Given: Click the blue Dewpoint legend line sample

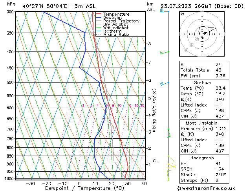Looking at the screenshot, I should 99,18.
